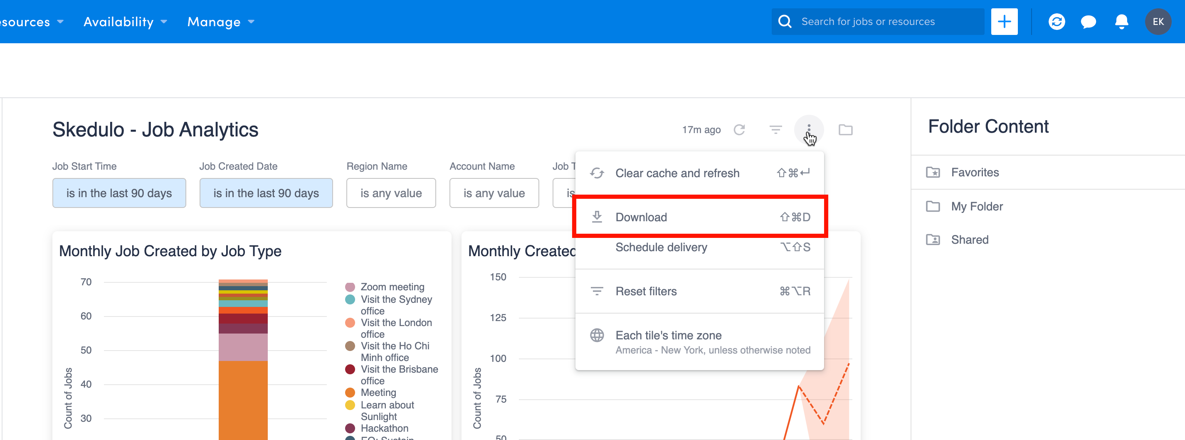The width and height of the screenshot is (1185, 440).
Task: Open the Shared folder in Folder Content
Action: (969, 239)
